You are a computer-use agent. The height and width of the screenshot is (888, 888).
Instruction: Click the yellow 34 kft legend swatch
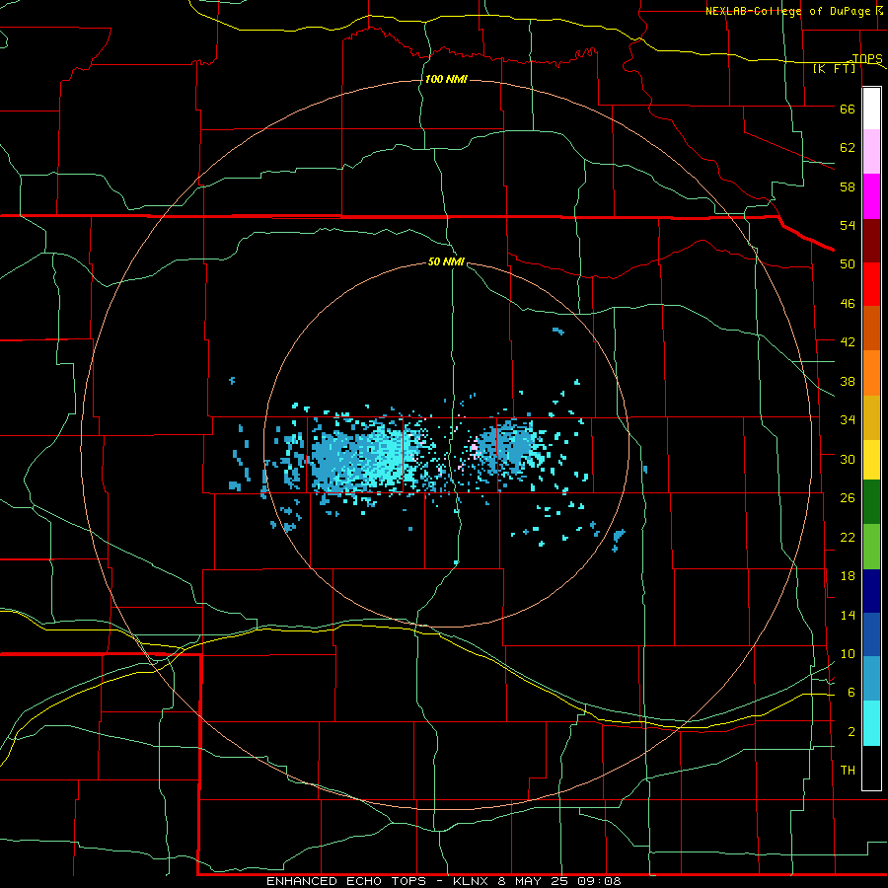(x=871, y=459)
